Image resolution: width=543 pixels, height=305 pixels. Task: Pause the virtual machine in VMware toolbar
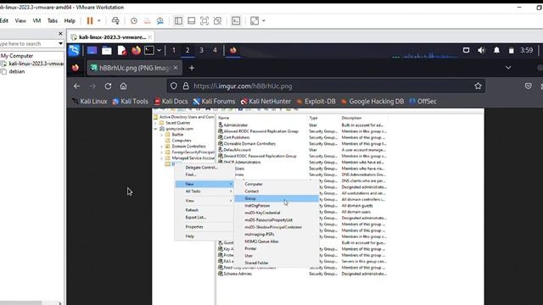(90, 21)
